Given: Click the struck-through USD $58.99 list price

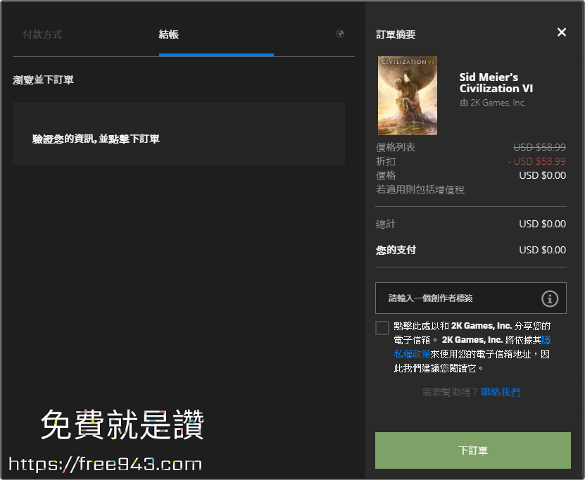Looking at the screenshot, I should coord(539,147).
